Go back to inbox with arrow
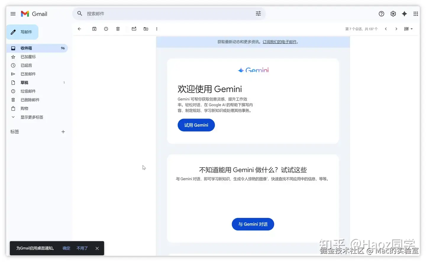 click(79, 29)
